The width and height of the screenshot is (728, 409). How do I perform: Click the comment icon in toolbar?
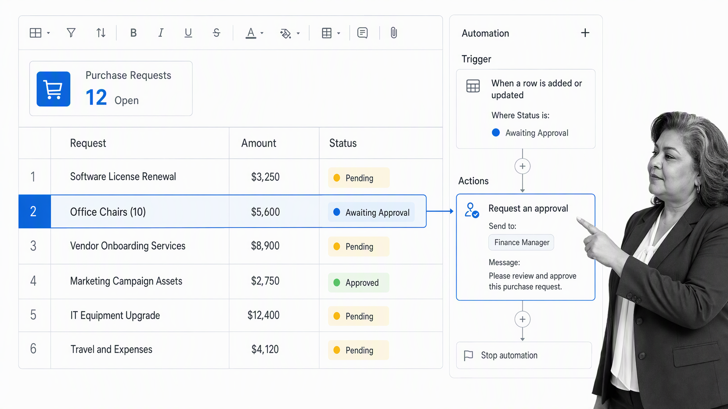click(x=363, y=33)
